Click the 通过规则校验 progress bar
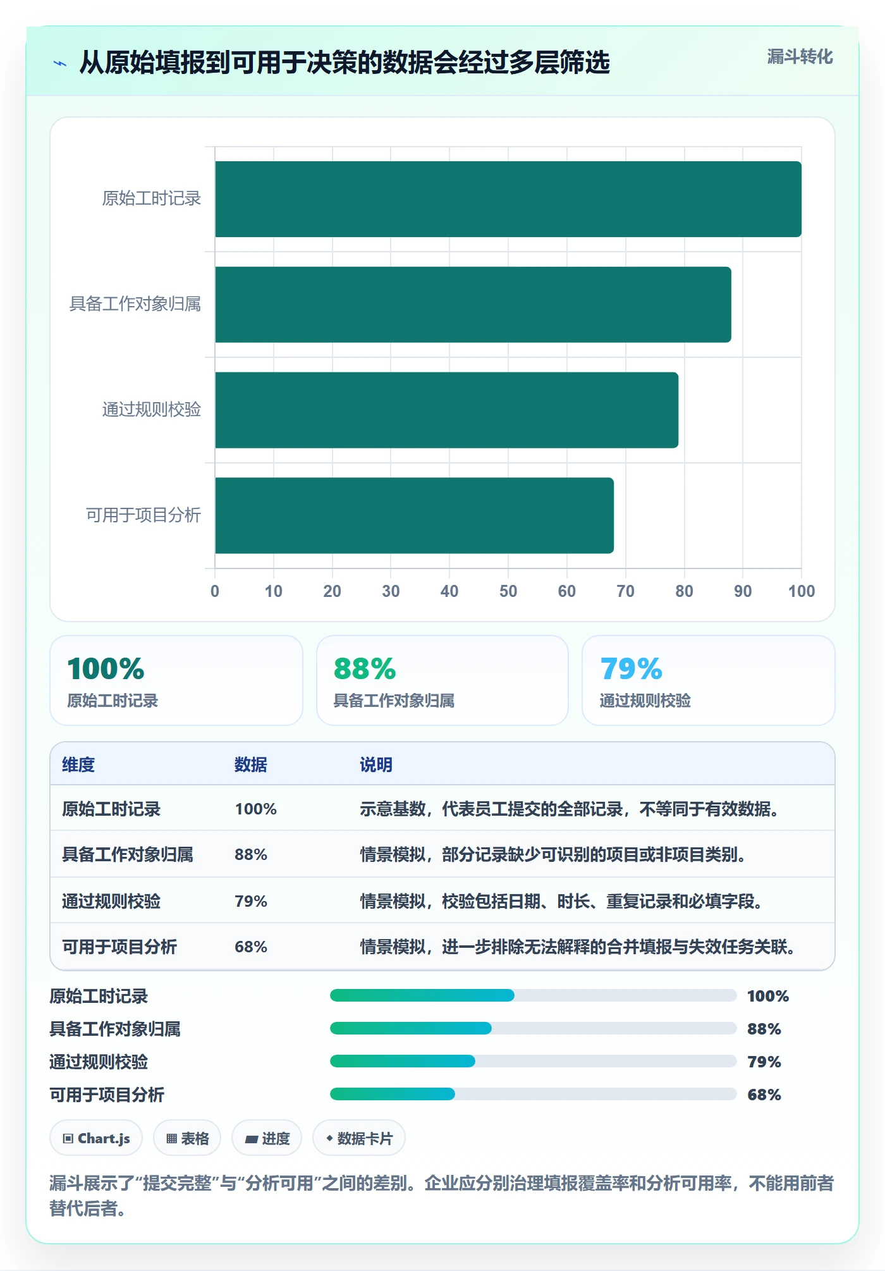 [534, 1061]
